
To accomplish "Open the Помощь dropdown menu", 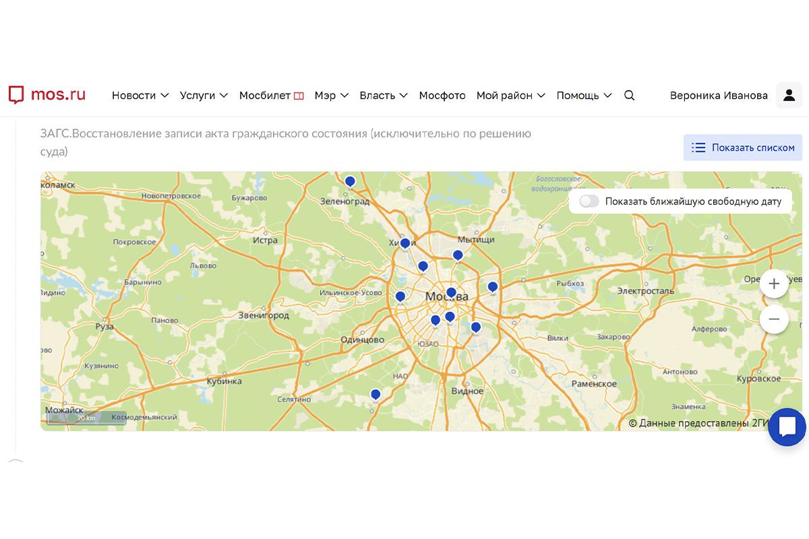I will click(x=584, y=96).
